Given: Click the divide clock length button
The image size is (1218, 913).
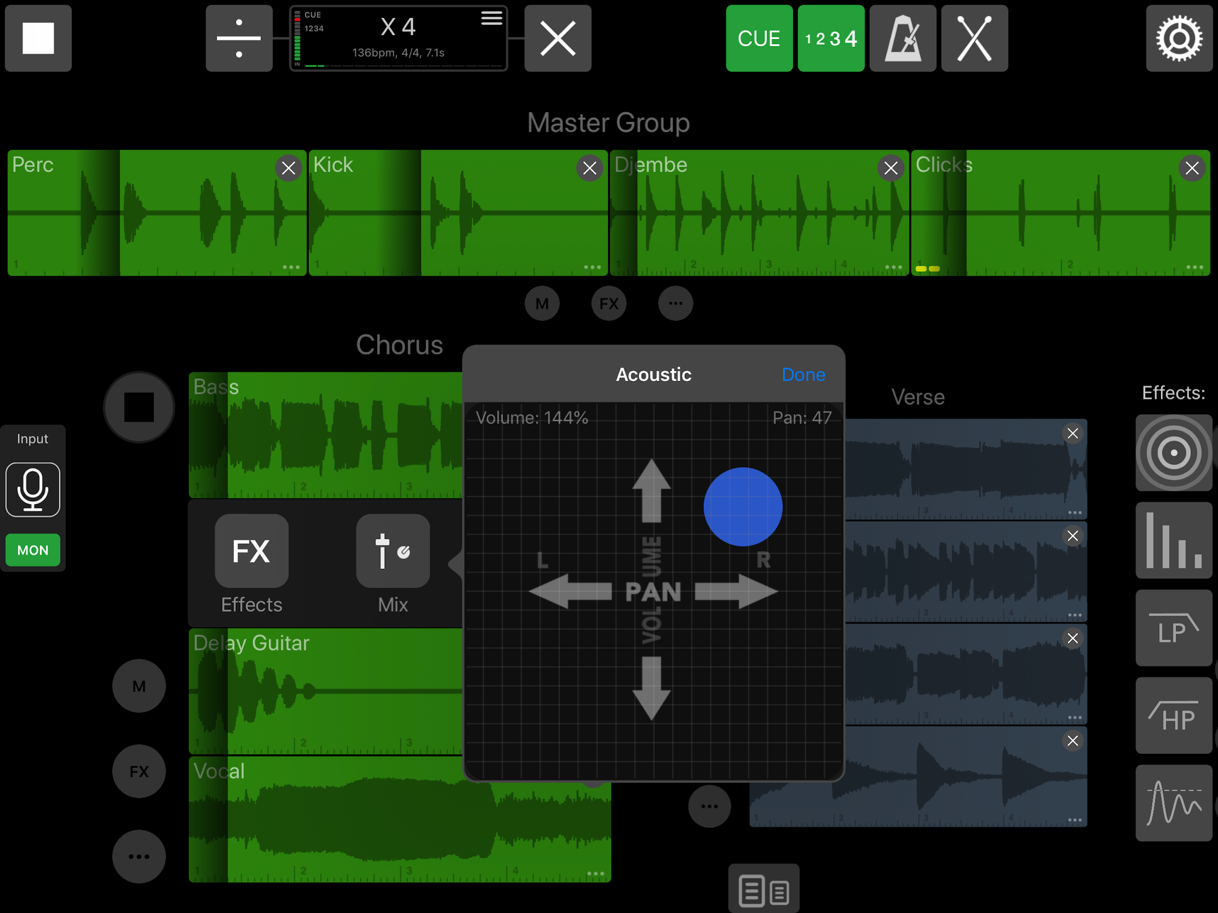Looking at the screenshot, I should click(x=239, y=38).
